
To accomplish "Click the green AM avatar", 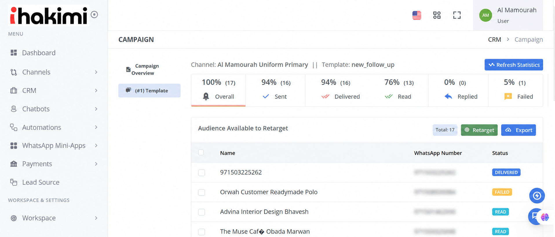I will coord(485,15).
